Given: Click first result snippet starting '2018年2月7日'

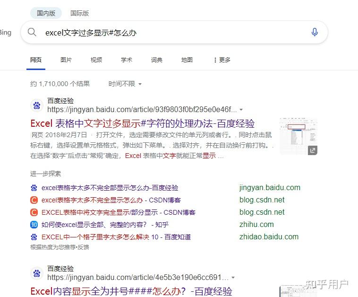Looking at the screenshot, I should 152,145.
